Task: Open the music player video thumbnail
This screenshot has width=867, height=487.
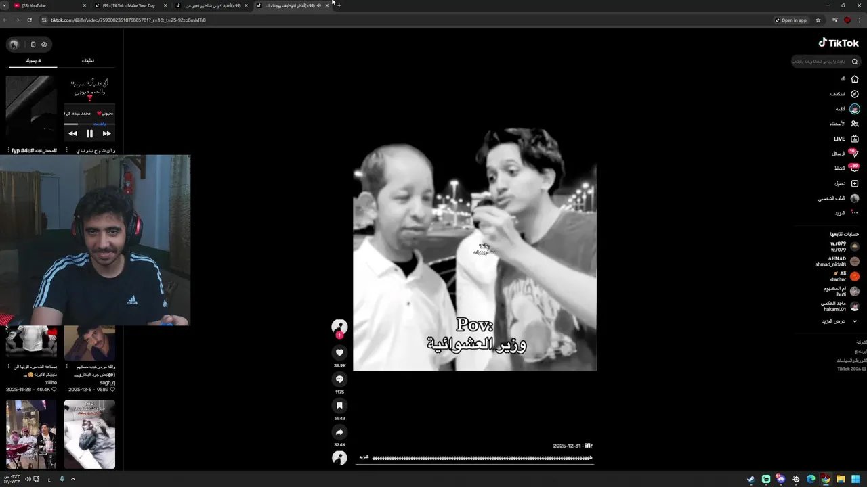Action: [89, 110]
